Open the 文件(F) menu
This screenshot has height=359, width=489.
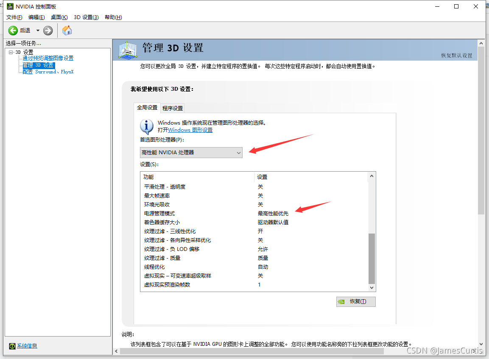coord(14,17)
